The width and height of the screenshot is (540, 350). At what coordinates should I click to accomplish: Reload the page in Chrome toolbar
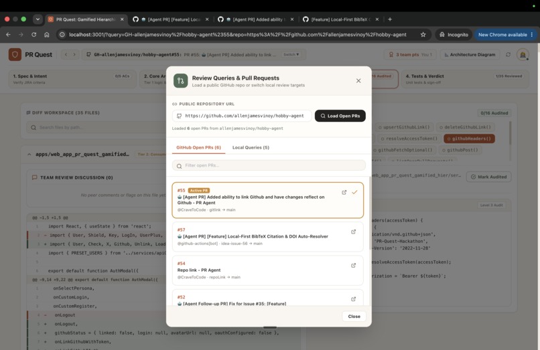click(x=33, y=34)
